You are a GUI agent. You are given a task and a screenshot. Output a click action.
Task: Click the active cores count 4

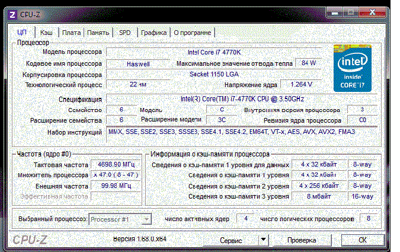(x=246, y=219)
